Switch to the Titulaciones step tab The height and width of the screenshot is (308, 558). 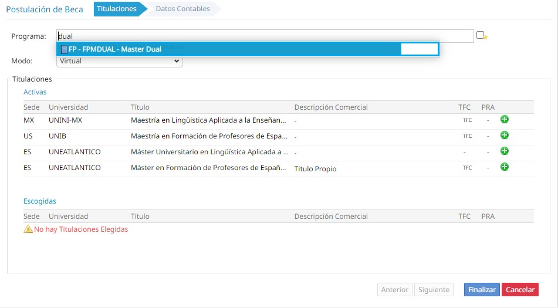(x=116, y=9)
